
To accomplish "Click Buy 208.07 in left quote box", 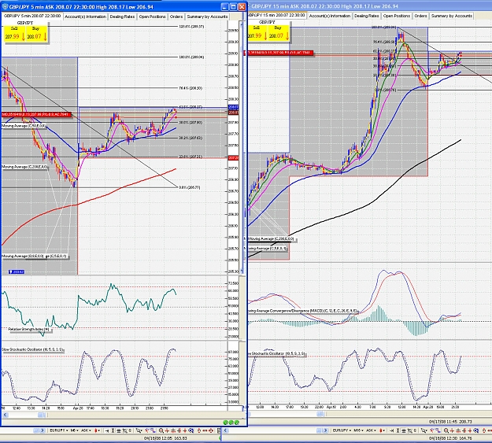I will pyautogui.click(x=36, y=34).
